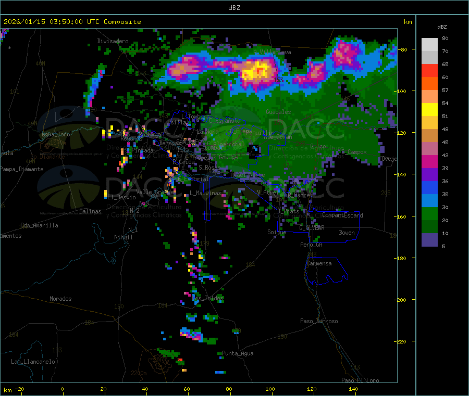Click the '140' tick on the bottom km axis

click(x=353, y=389)
